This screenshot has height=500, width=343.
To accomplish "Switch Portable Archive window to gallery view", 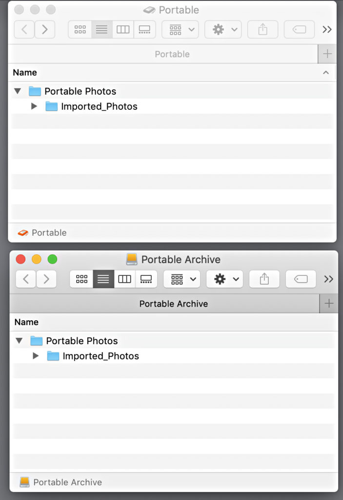I will [146, 279].
